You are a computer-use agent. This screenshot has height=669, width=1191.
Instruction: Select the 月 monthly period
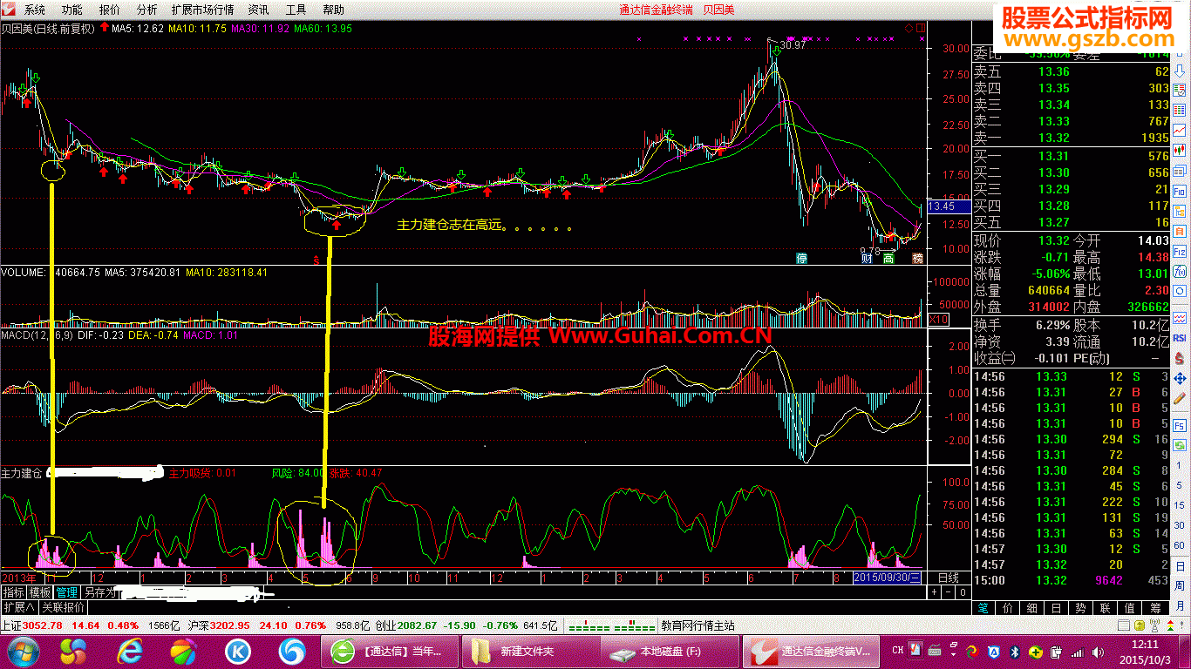[x=1179, y=605]
